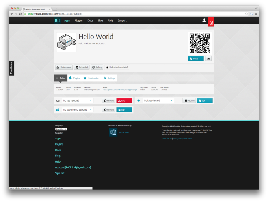Open the footer language selector
268x202 pixels.
(61, 129)
